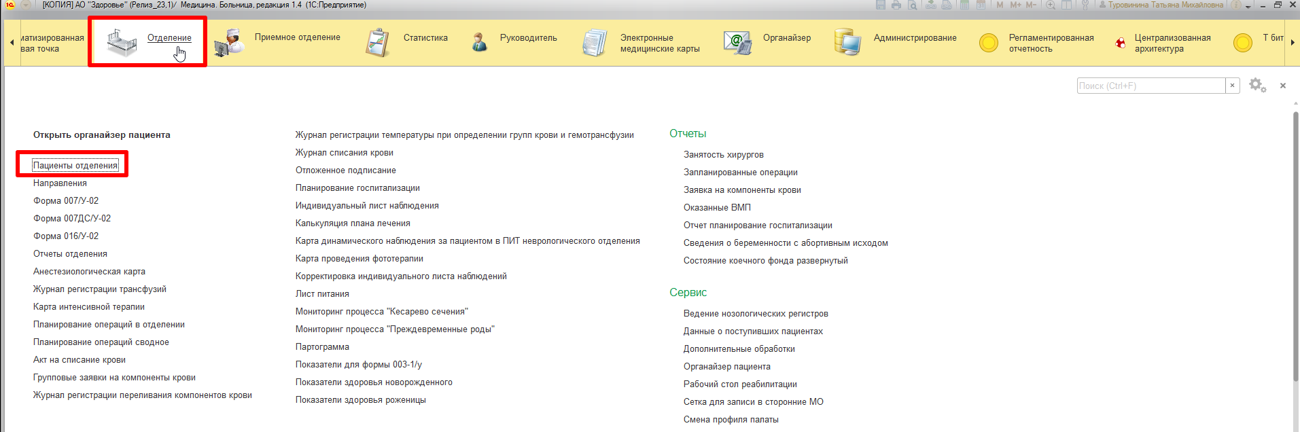Open the Отделение section bed icon
Screen dimensions: 1300x432
click(x=122, y=42)
